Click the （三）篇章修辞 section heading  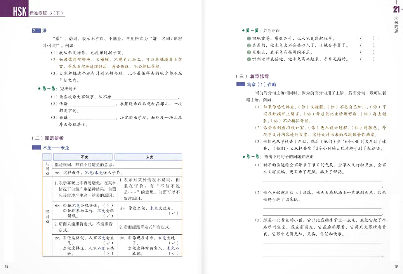tap(252, 76)
